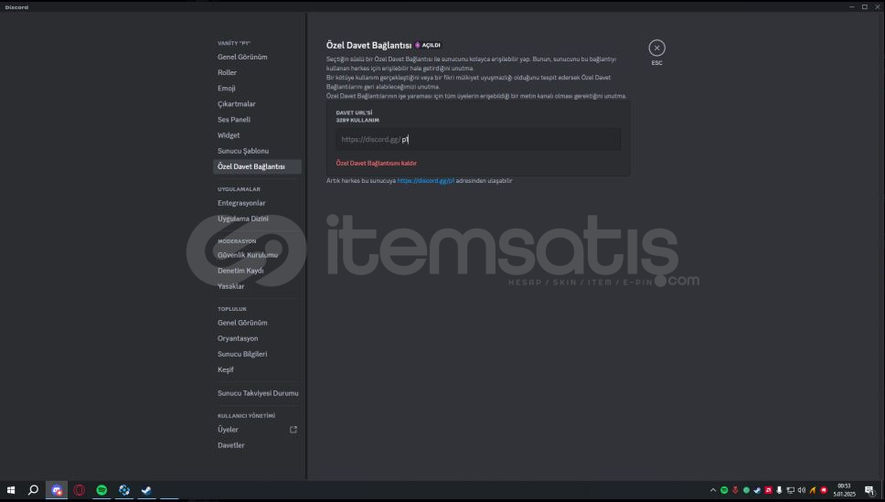Open the volume speaker tray icon
The height and width of the screenshot is (502, 885).
tap(802, 490)
